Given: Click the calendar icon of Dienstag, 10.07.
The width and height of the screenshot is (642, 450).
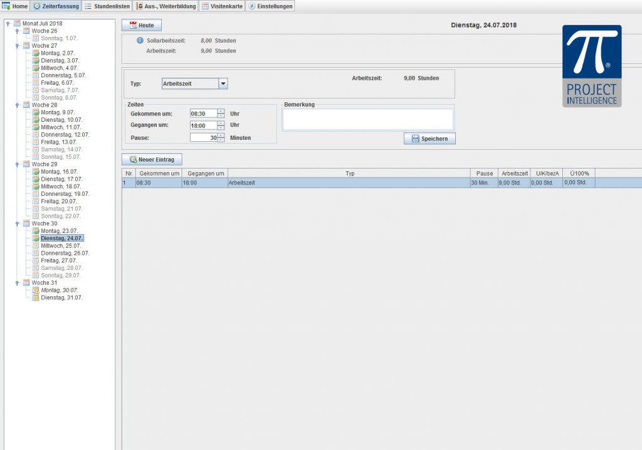Looking at the screenshot, I should point(36,120).
